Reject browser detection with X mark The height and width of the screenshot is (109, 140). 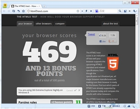[79, 90]
